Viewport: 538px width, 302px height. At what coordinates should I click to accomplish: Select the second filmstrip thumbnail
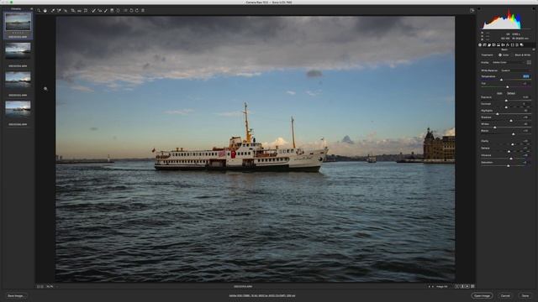click(x=18, y=50)
